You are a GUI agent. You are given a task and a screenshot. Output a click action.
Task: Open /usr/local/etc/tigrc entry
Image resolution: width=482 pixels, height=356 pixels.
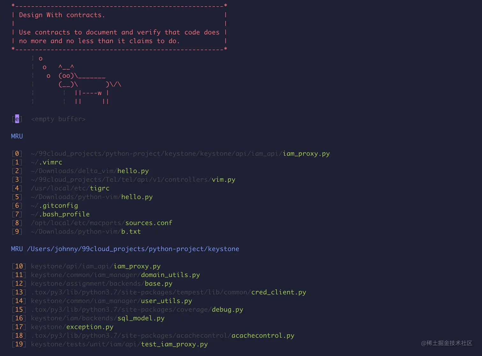pyautogui.click(x=61, y=188)
